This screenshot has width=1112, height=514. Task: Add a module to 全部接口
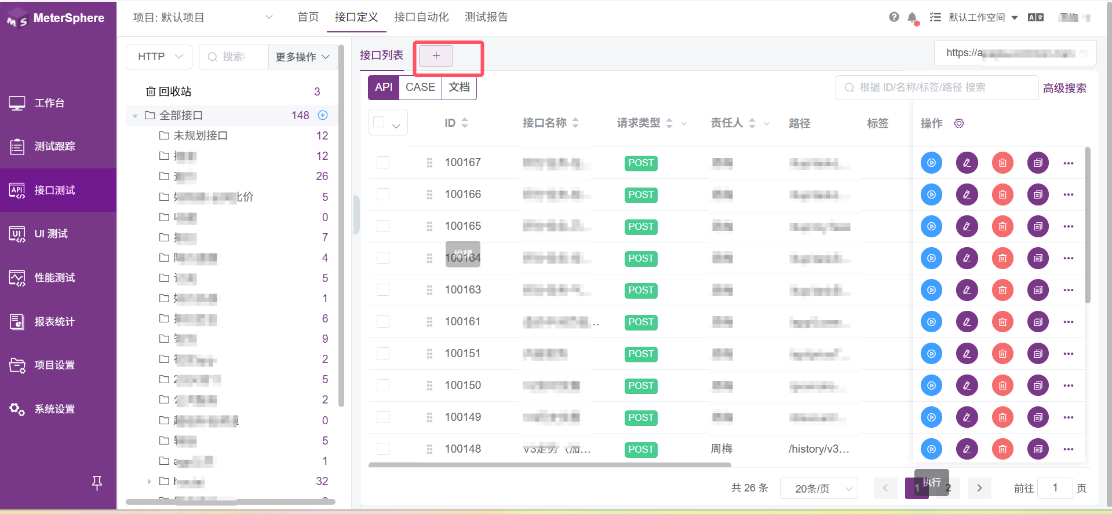pos(323,115)
